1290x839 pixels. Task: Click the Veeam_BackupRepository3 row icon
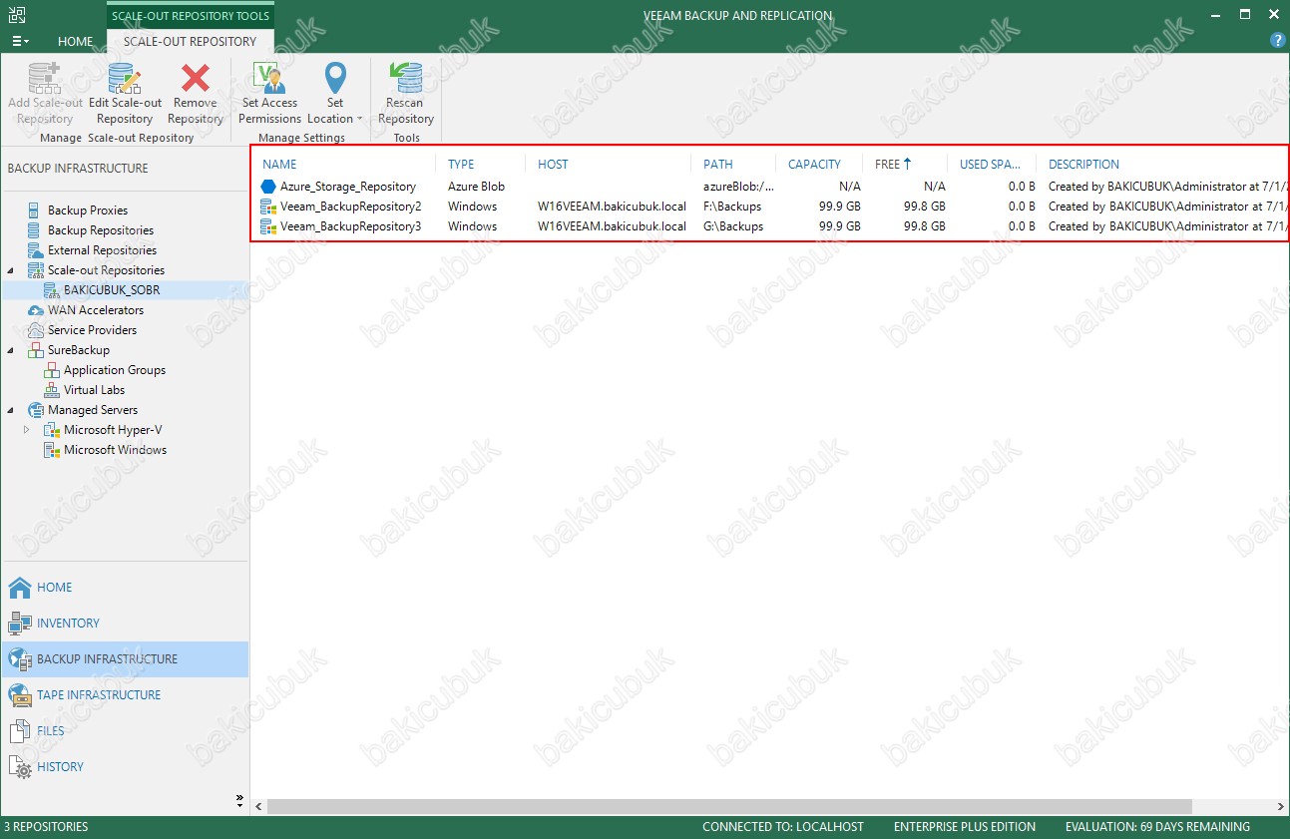tap(267, 226)
